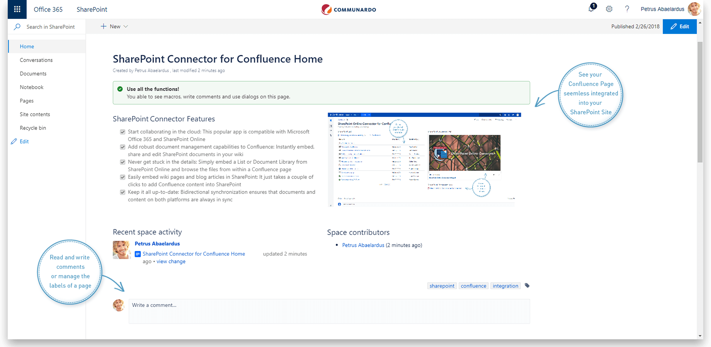The height and width of the screenshot is (347, 711).
Task: Click the Communardo logo
Action: 349,9
